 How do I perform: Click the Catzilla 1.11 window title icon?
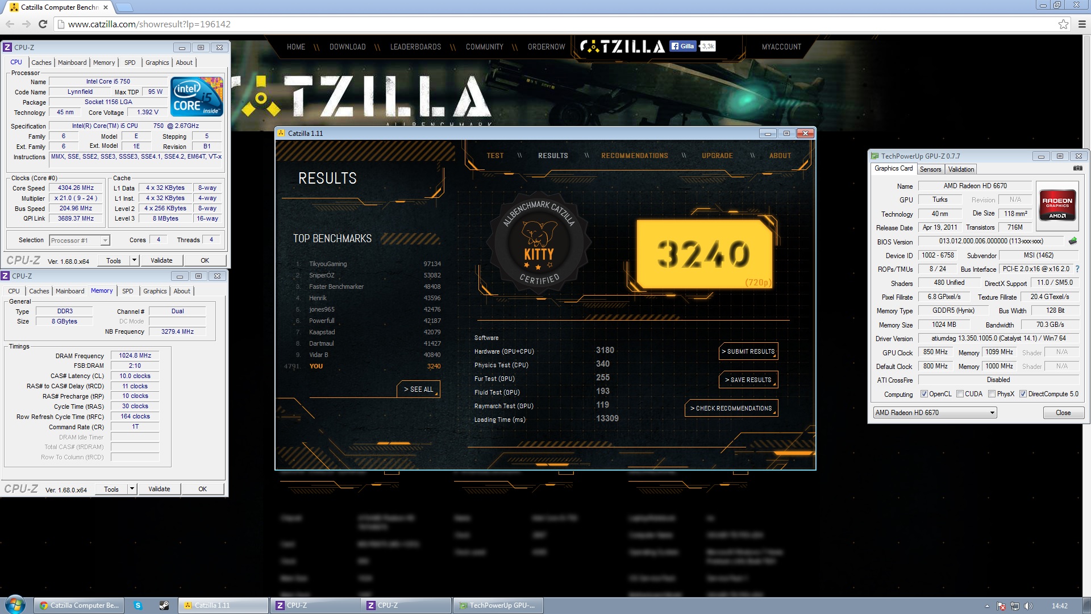tap(281, 133)
